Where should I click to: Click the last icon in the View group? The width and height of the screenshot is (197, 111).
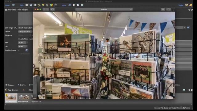click(x=82, y=5)
